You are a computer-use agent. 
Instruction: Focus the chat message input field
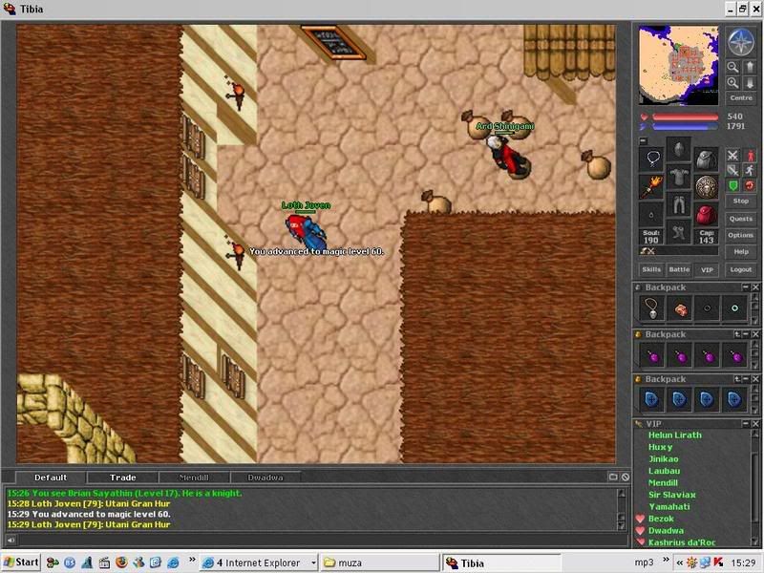click(x=322, y=540)
